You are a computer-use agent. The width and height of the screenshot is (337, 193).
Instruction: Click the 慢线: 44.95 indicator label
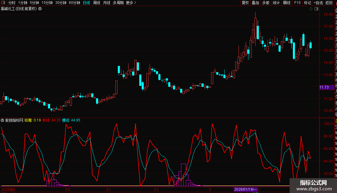point(71,120)
